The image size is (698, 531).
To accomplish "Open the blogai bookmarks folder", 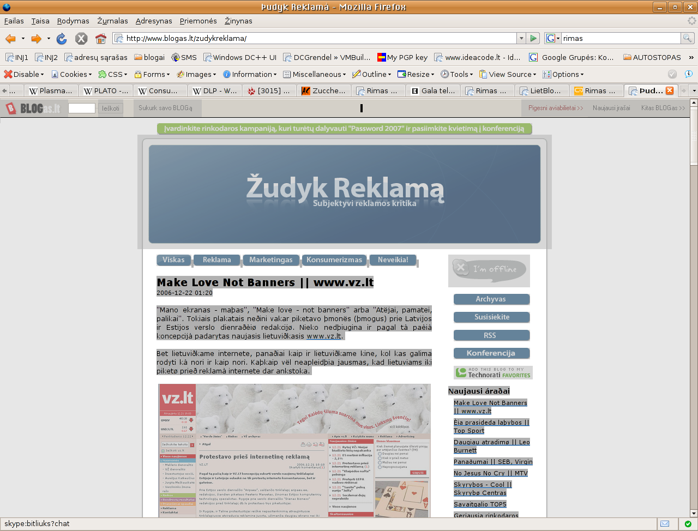I will pos(149,57).
